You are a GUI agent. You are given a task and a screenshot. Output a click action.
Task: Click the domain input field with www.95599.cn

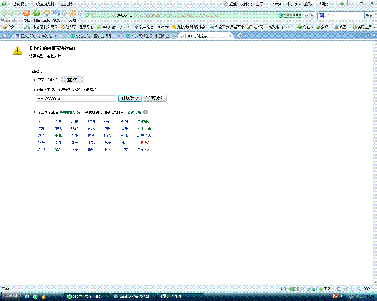76,98
